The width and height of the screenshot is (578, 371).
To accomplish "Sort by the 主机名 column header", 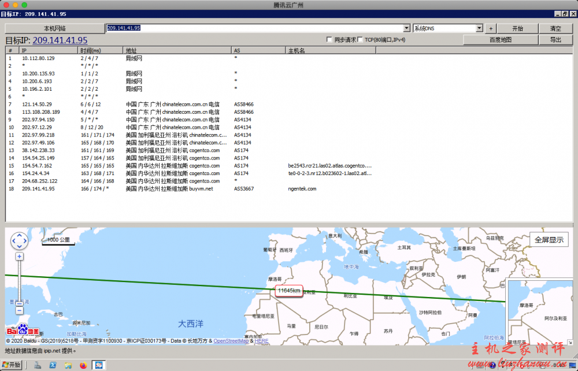I will [x=331, y=50].
